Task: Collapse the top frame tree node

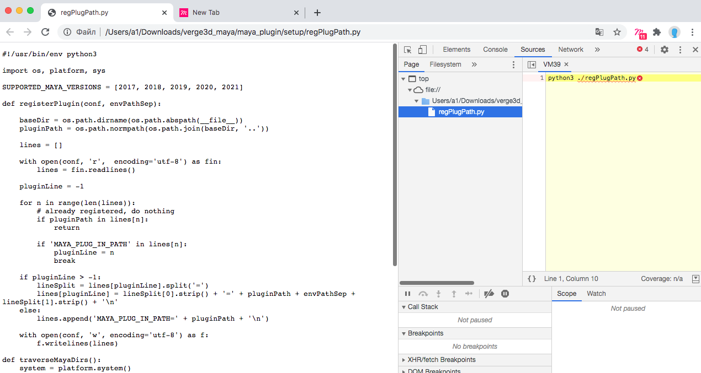Action: tap(403, 79)
